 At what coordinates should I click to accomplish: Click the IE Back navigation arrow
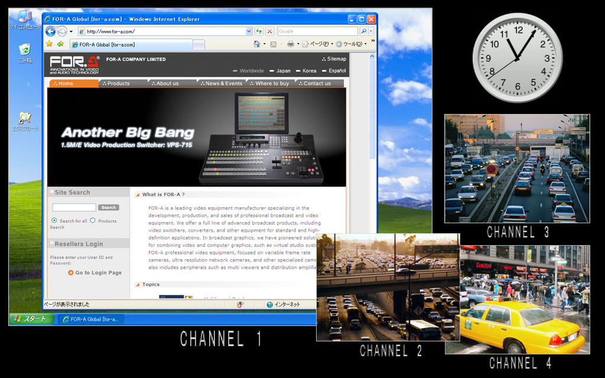click(50, 31)
